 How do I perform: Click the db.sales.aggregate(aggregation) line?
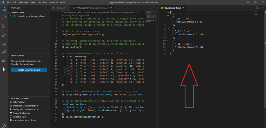[x=82, y=117]
